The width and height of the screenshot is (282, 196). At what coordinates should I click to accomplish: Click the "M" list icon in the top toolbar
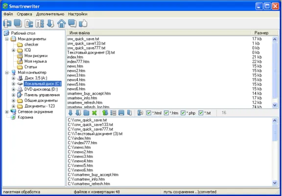[x=40, y=24]
